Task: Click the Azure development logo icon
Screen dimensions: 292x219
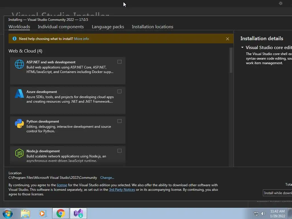Action: [19, 94]
